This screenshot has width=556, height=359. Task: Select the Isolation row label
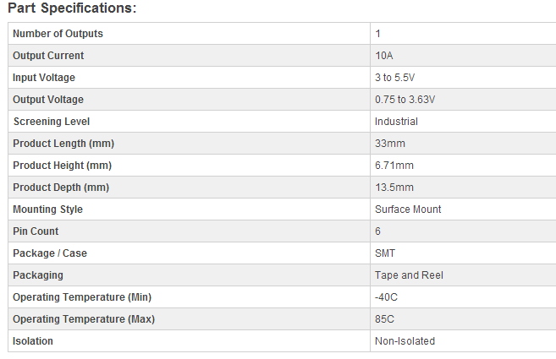33,341
